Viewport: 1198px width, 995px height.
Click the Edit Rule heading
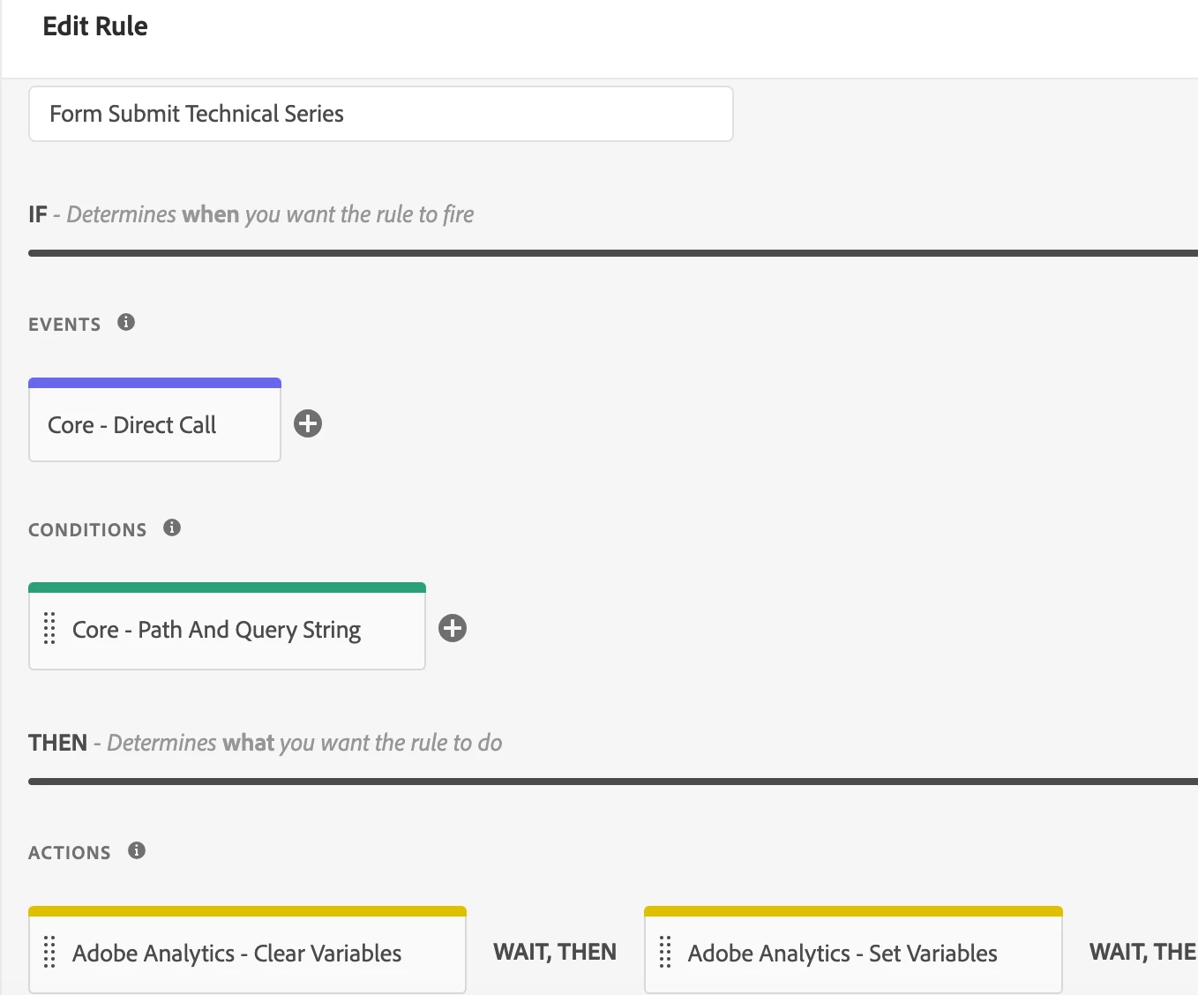95,26
